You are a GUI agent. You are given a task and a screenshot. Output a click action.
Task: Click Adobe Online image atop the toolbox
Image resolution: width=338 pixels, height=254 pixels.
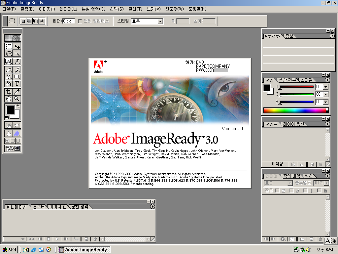click(x=13, y=38)
